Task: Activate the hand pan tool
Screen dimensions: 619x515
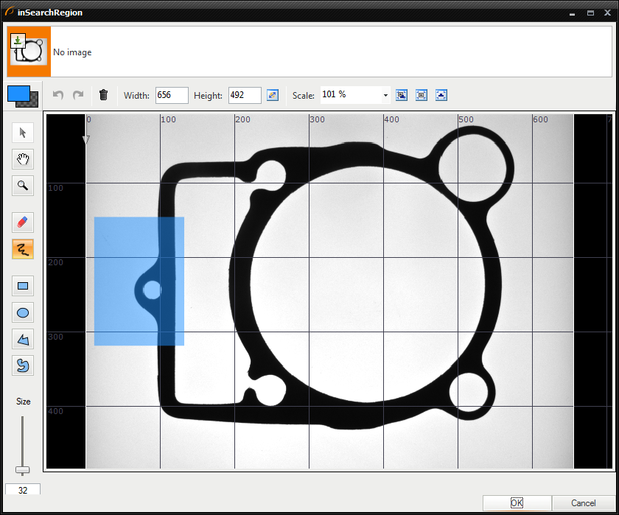Action: tap(23, 159)
